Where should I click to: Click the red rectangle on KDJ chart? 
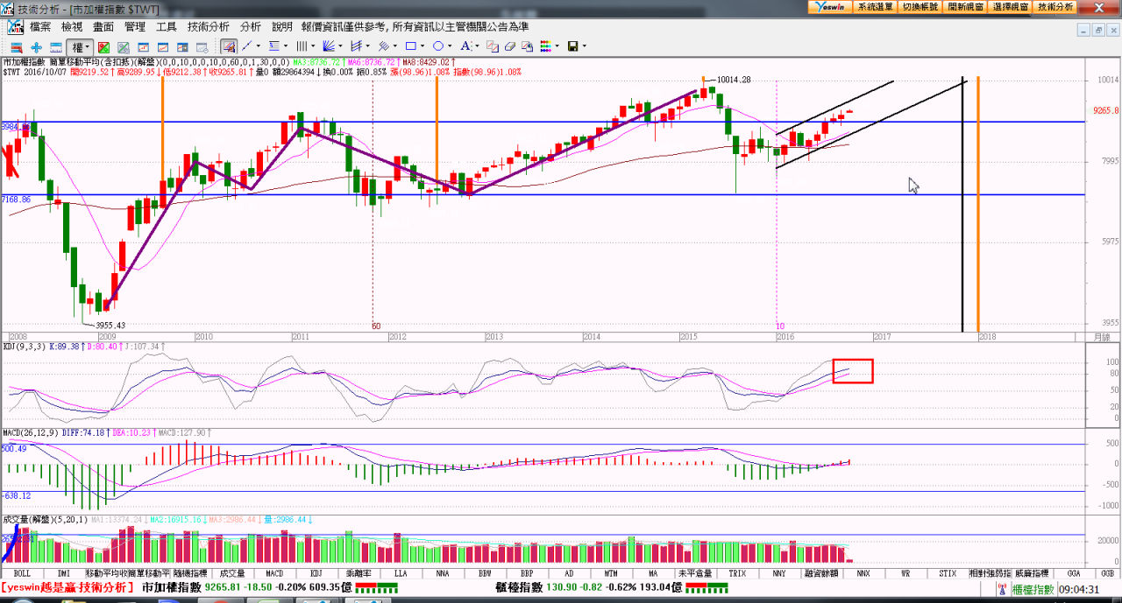pos(852,371)
